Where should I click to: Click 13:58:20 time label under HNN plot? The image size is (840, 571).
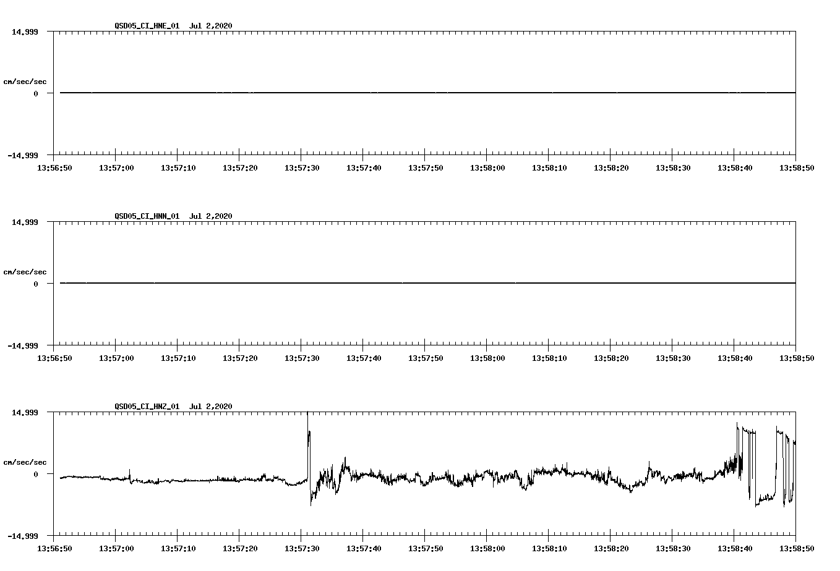click(x=611, y=358)
